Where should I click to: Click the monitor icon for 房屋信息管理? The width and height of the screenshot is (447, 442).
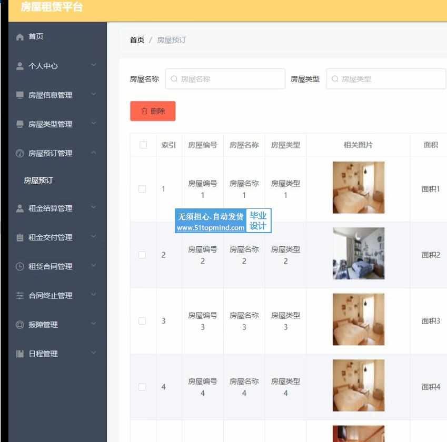pyautogui.click(x=19, y=95)
